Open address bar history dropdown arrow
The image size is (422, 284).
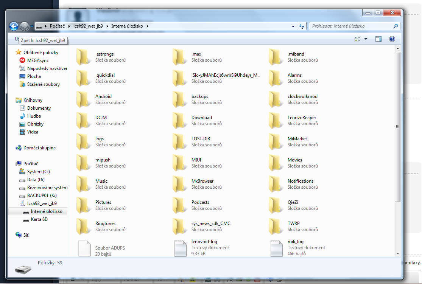pyautogui.click(x=293, y=26)
